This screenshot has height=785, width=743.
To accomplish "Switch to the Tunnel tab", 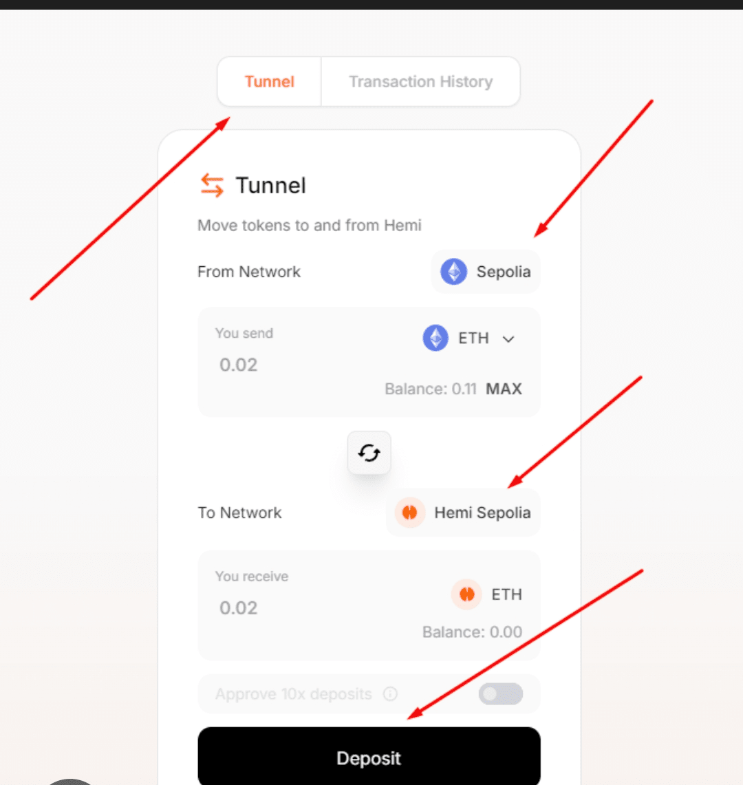I will click(x=270, y=81).
